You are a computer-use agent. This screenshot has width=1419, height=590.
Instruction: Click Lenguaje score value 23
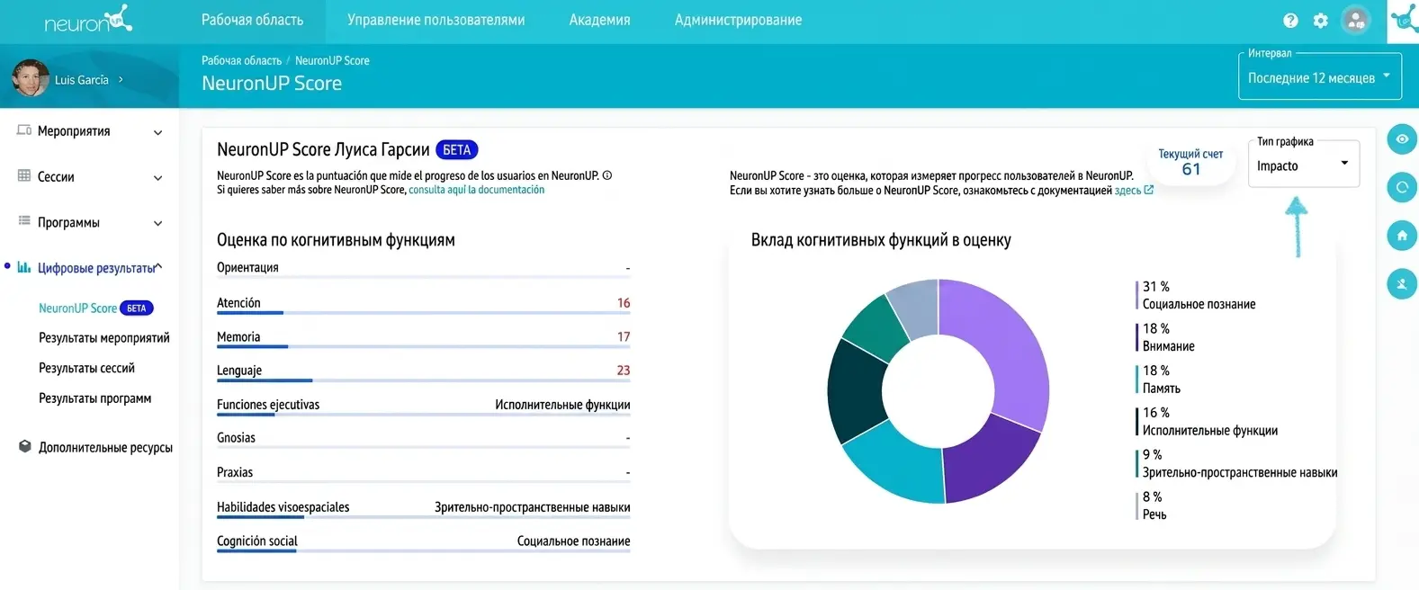[624, 371]
